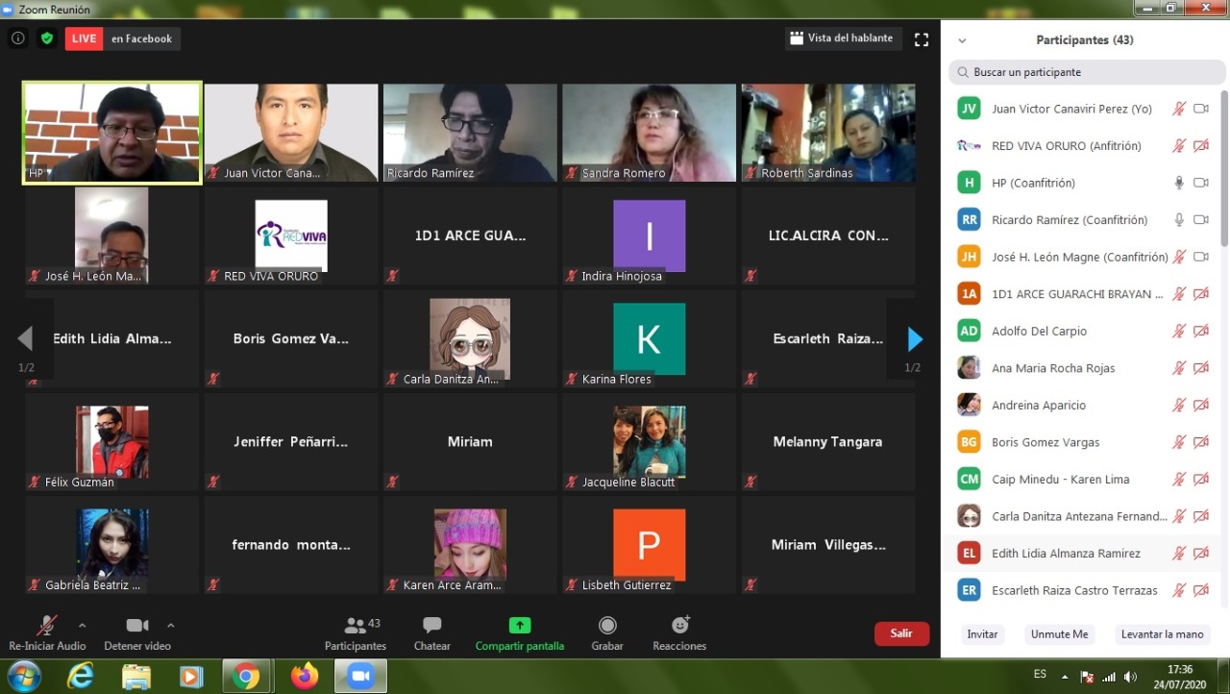Open the Participantes toolbar button
The image size is (1230, 694).
click(x=356, y=633)
